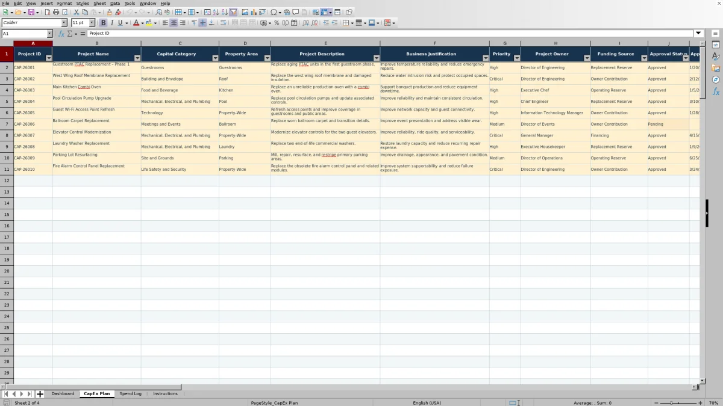
Task: Toggle Wrap Text button
Action: [x=223, y=23]
